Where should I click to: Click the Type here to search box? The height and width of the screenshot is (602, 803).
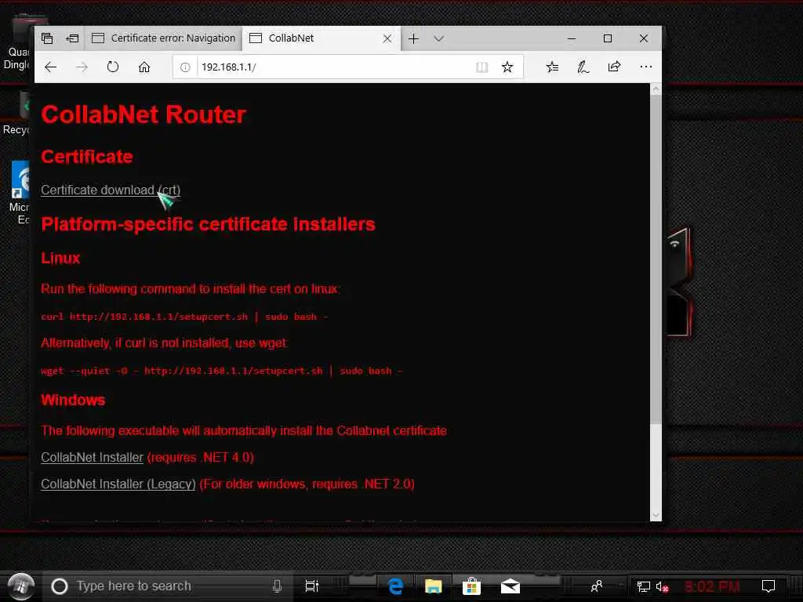[x=166, y=586]
